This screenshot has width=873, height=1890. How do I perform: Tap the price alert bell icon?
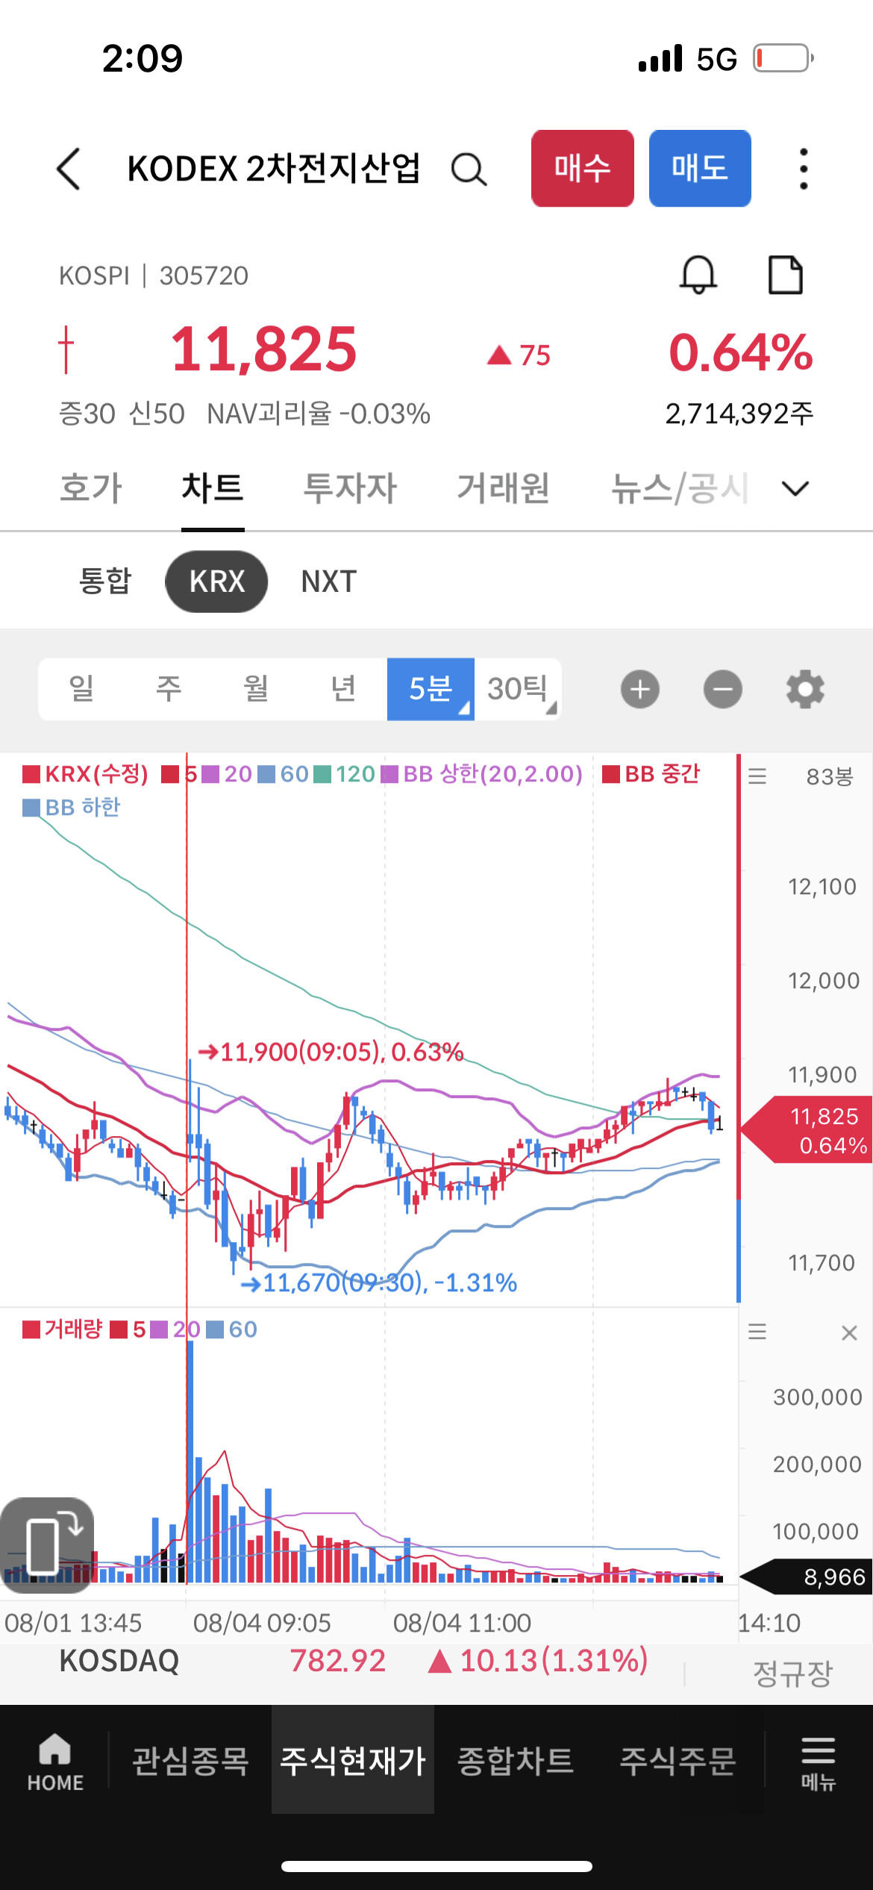[x=698, y=275]
